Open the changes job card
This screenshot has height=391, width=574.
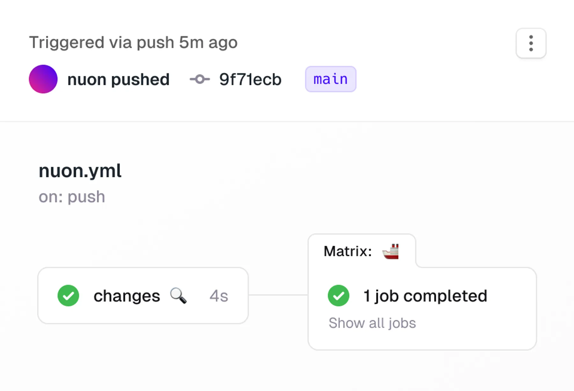[x=143, y=296]
